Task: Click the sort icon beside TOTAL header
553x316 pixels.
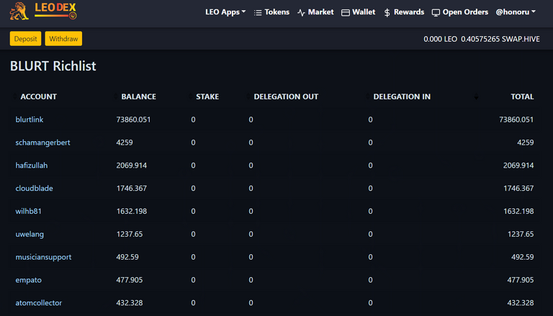Action: tap(476, 96)
